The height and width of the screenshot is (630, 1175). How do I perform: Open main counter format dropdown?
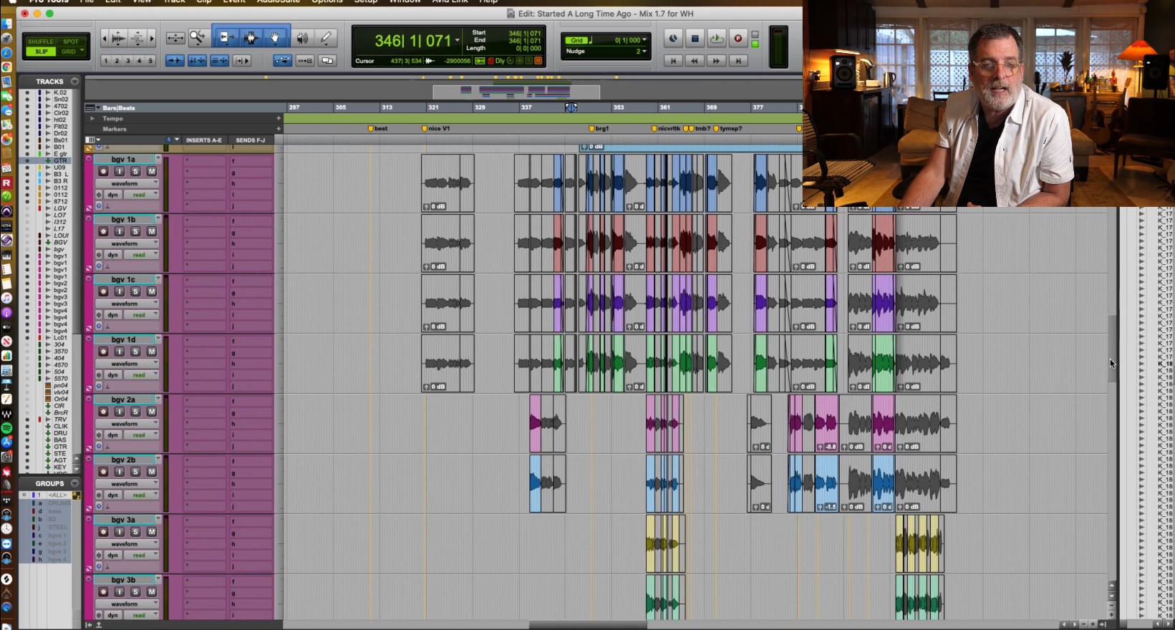[458, 40]
